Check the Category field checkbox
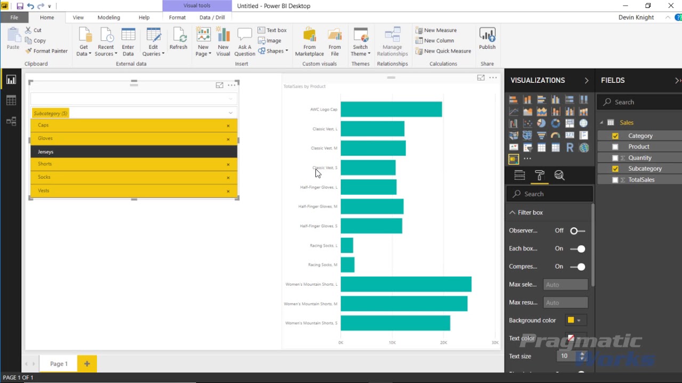682x383 pixels. click(x=615, y=136)
